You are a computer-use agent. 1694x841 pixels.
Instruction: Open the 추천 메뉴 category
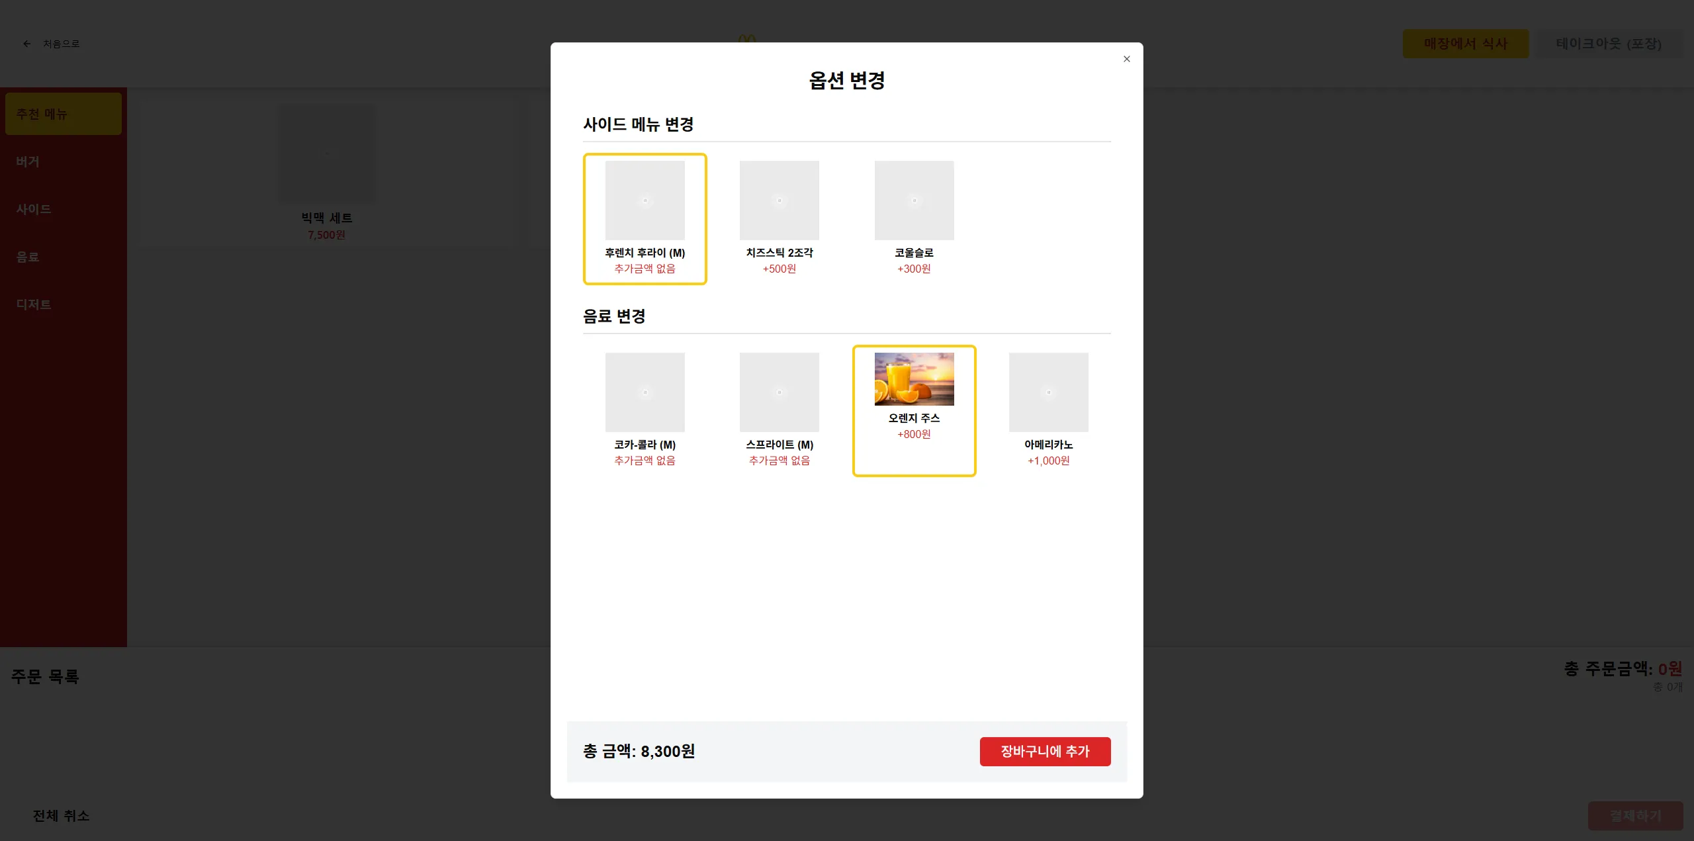click(64, 114)
